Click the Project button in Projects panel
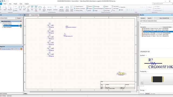Viewport: 173px width, 97px height. [19, 18]
